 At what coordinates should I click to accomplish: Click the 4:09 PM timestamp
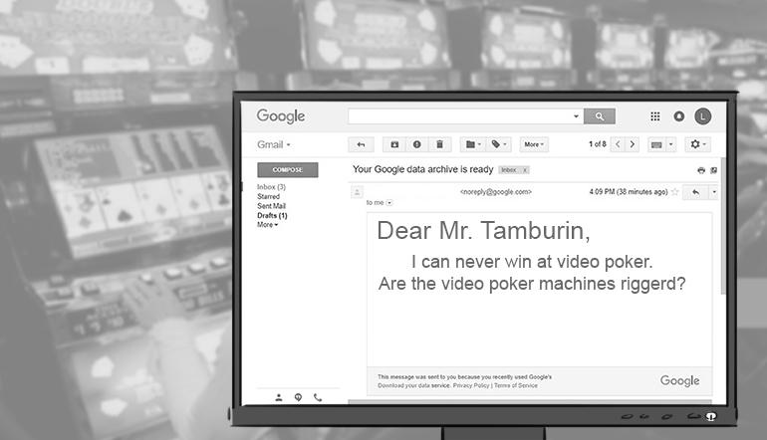[x=629, y=192]
